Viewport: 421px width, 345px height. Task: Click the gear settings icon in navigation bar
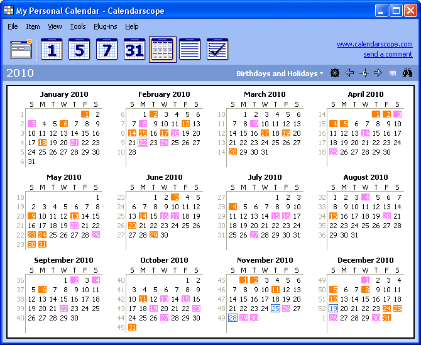coord(335,73)
